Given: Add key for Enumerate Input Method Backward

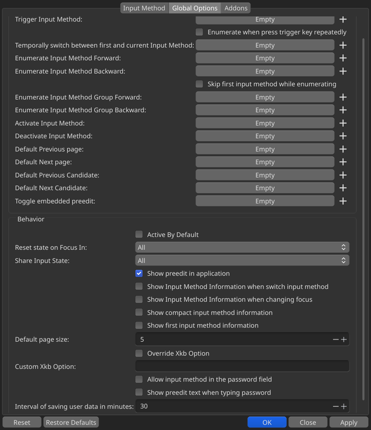Looking at the screenshot, I should (343, 71).
